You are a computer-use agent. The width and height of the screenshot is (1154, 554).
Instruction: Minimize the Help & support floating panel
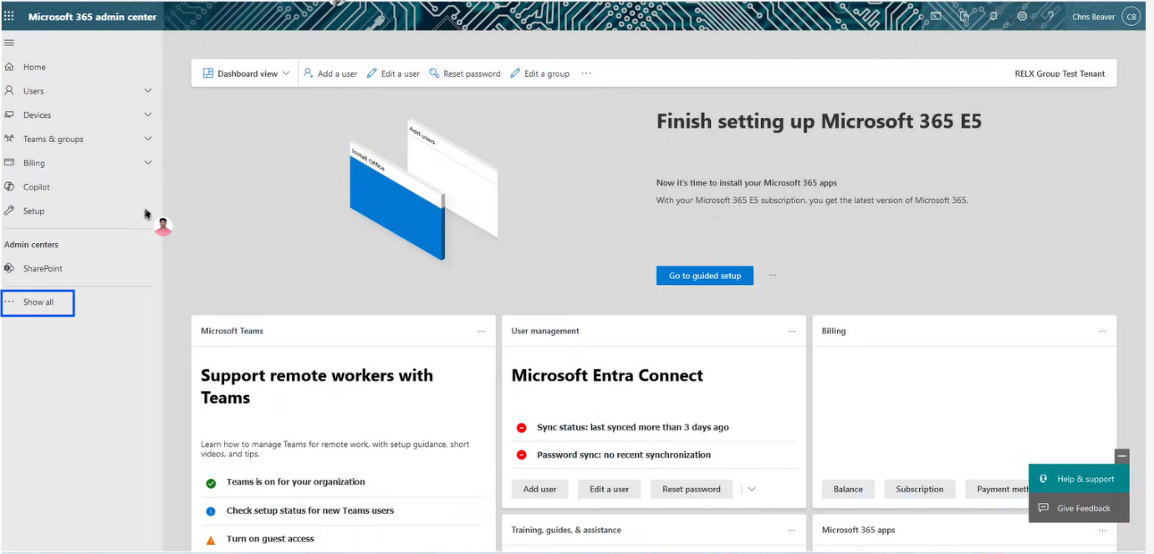tap(1122, 456)
